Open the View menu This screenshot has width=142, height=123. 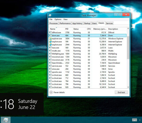pyautogui.click(x=65, y=19)
